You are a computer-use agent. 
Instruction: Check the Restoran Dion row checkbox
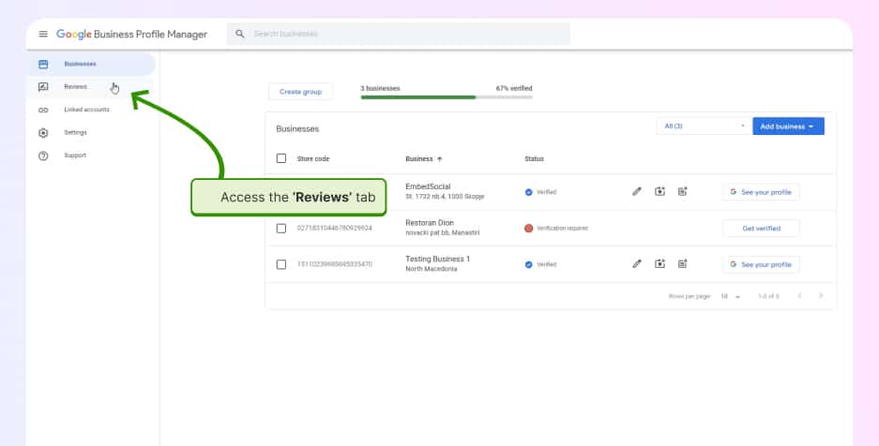coord(281,228)
